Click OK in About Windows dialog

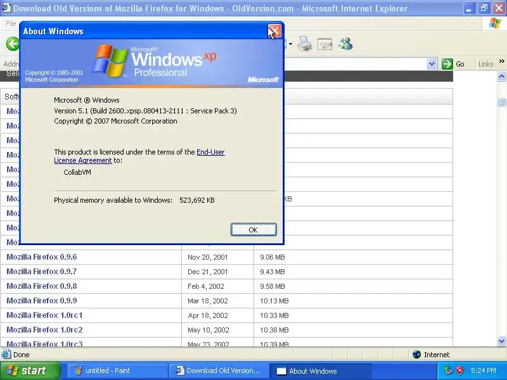pyautogui.click(x=253, y=230)
